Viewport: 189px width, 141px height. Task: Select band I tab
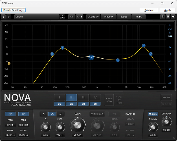coord(59,97)
